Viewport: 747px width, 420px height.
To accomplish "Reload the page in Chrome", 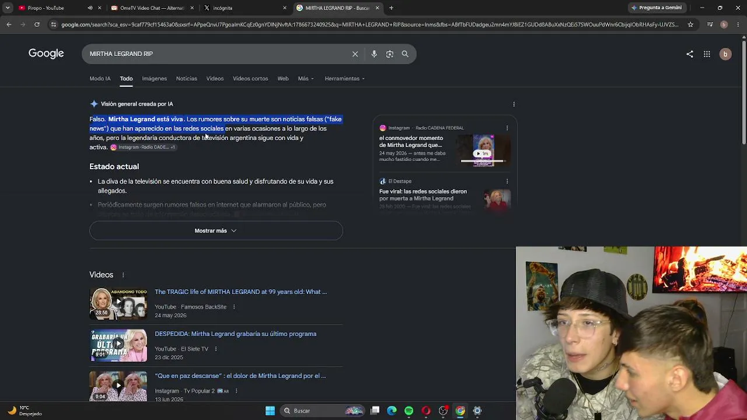I will click(x=37, y=24).
